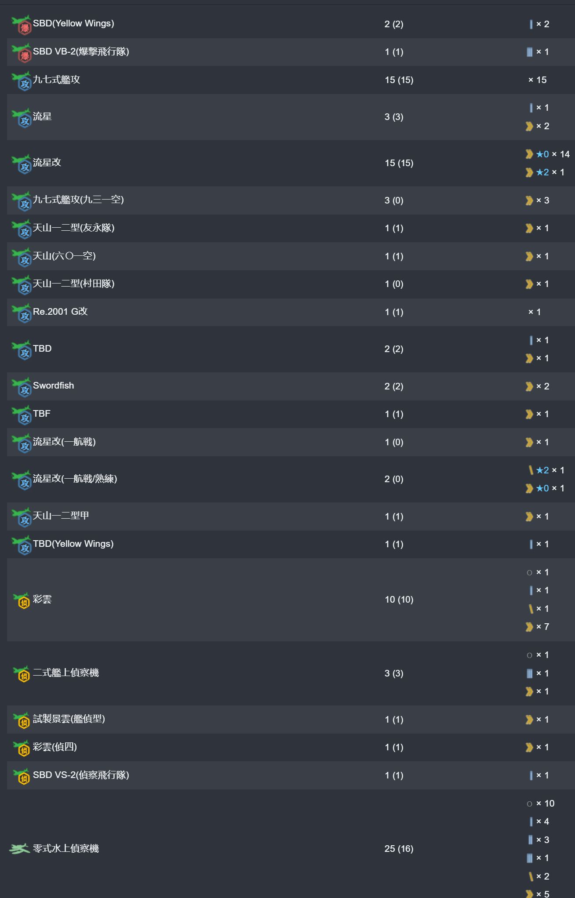Image resolution: width=575 pixels, height=898 pixels.
Task: Click the 25 (16) count for 零式水上偵察機
Action: [x=399, y=849]
